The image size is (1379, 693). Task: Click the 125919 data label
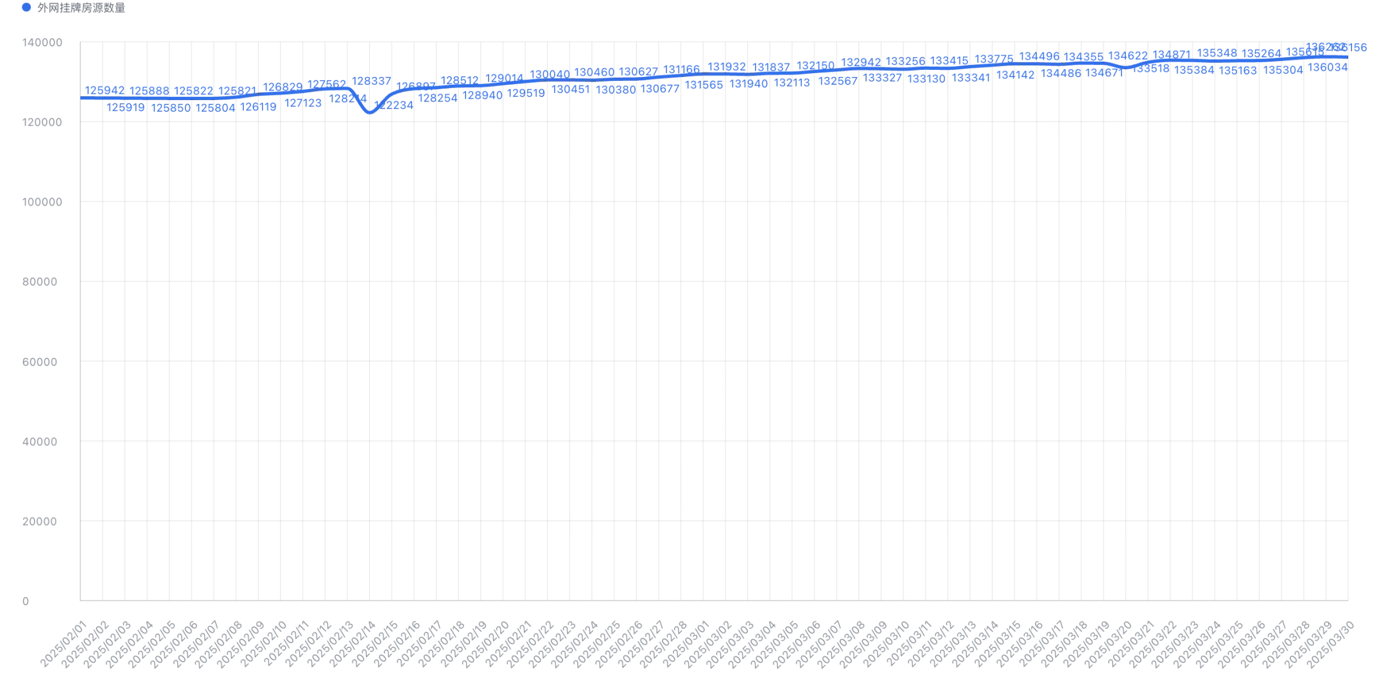coord(125,107)
